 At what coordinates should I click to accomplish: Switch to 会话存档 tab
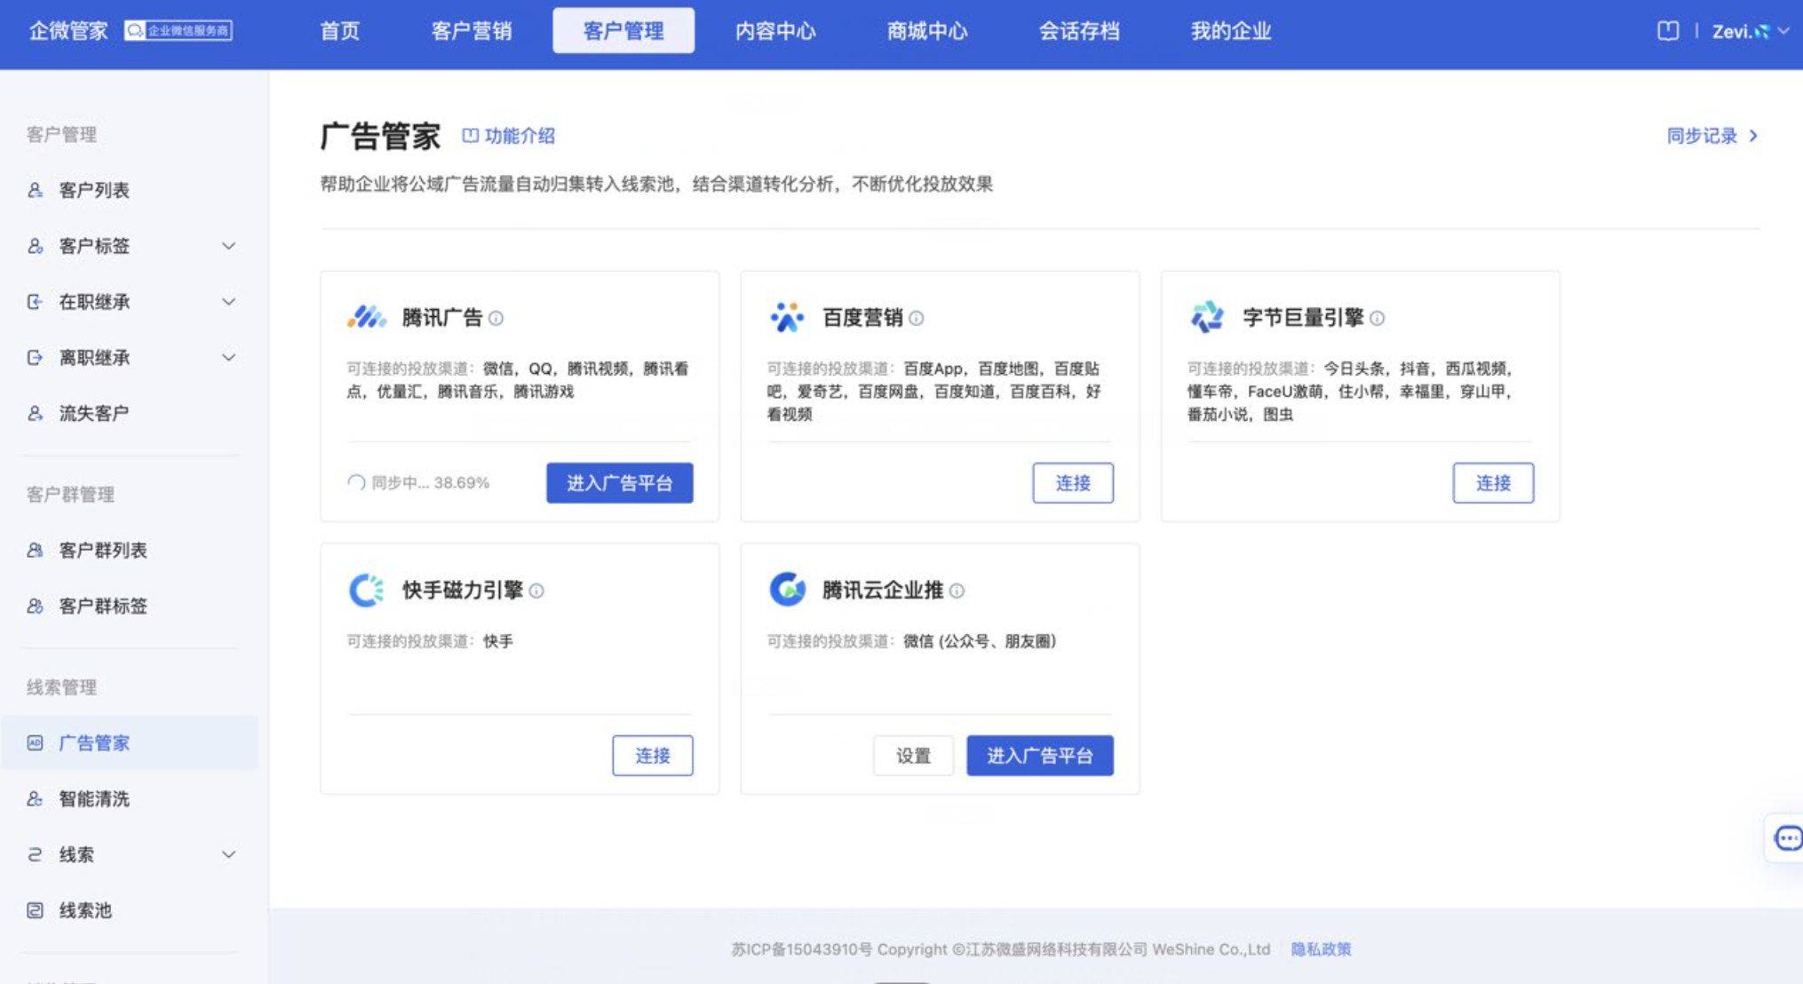coord(1078,31)
